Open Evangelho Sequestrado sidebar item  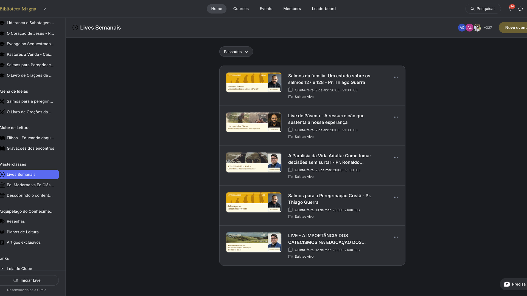point(29,44)
